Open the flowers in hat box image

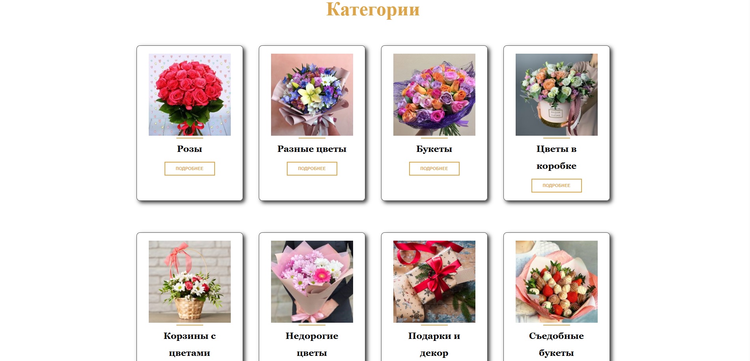[556, 95]
